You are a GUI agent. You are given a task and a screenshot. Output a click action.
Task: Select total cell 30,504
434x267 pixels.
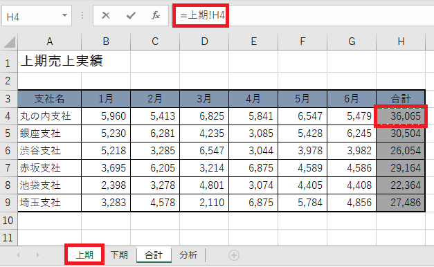[x=401, y=133]
